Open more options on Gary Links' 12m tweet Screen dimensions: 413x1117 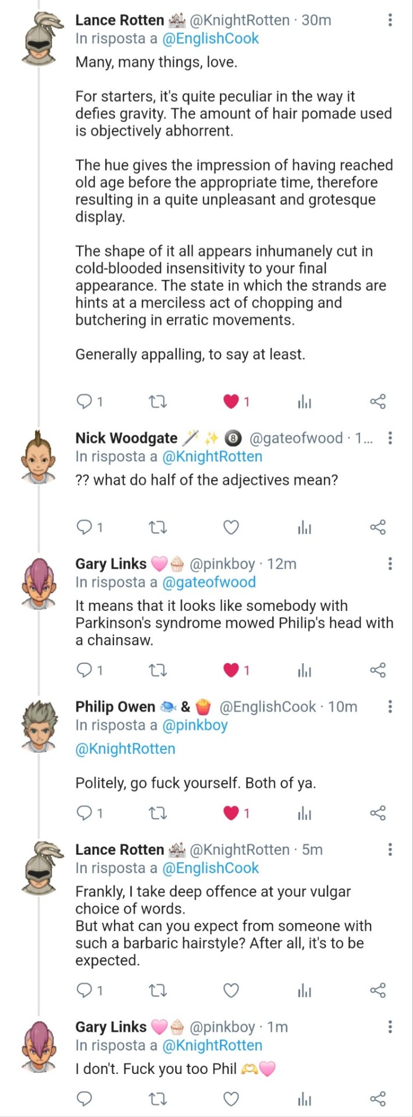coord(390,564)
